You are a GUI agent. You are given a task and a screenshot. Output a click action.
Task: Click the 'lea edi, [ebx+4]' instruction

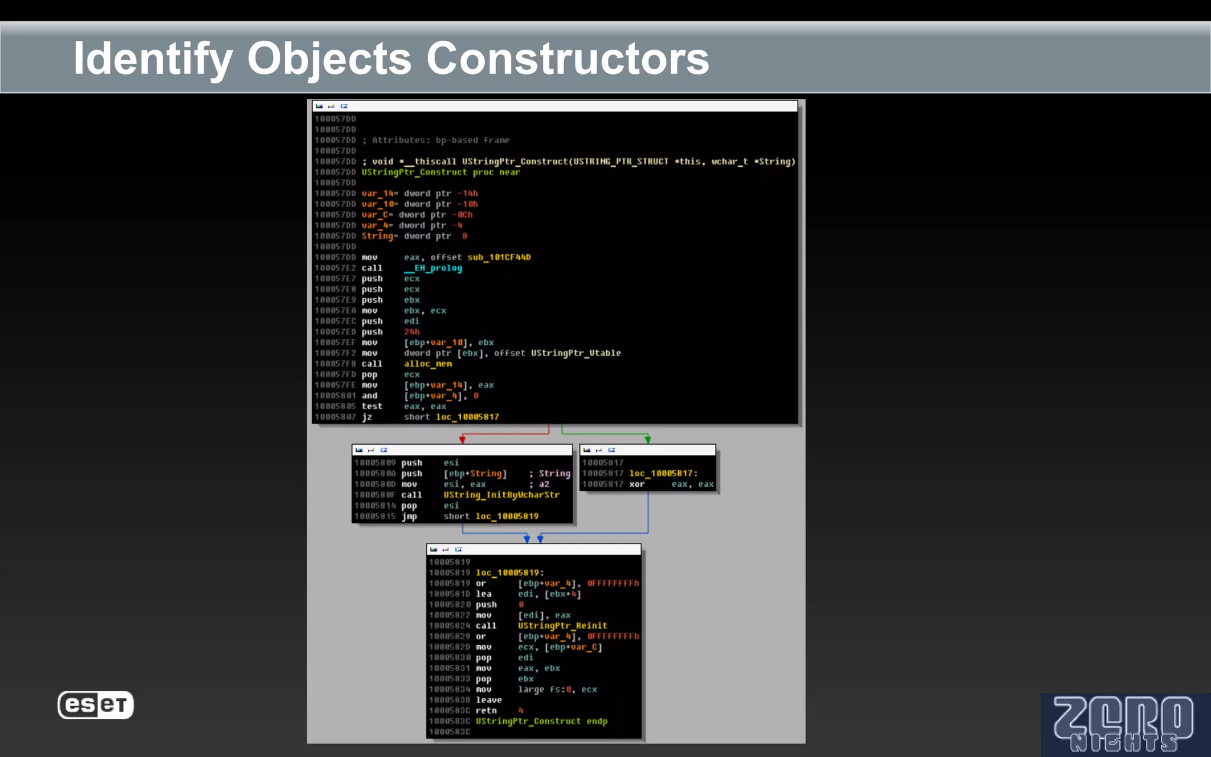529,594
